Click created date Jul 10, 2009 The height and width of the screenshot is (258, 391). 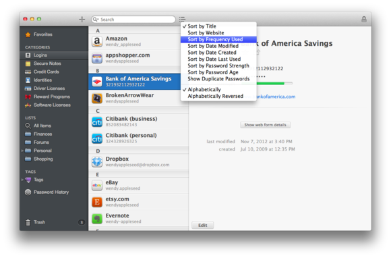click(x=268, y=149)
